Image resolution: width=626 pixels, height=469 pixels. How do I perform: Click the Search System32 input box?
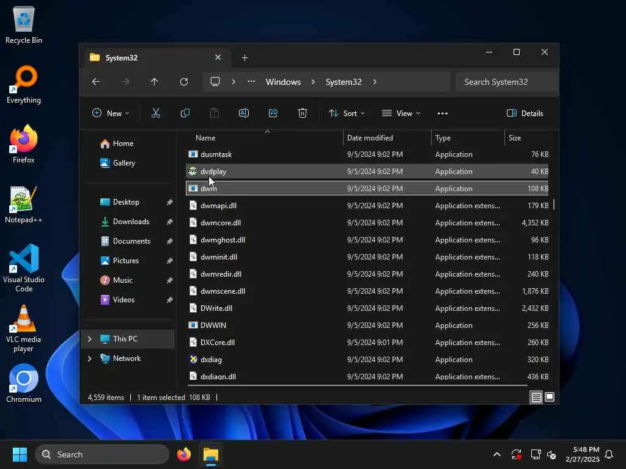(507, 82)
